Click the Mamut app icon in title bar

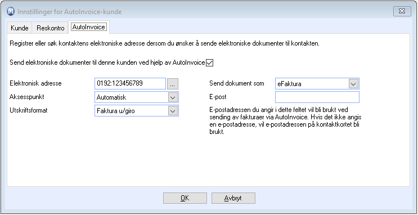pos(11,11)
